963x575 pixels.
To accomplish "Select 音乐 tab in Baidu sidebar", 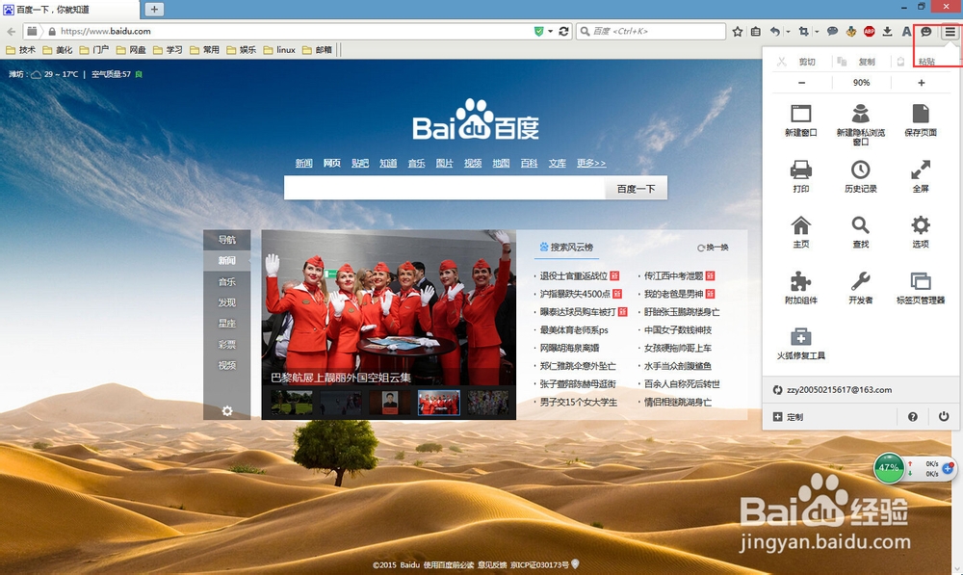I will tap(226, 281).
